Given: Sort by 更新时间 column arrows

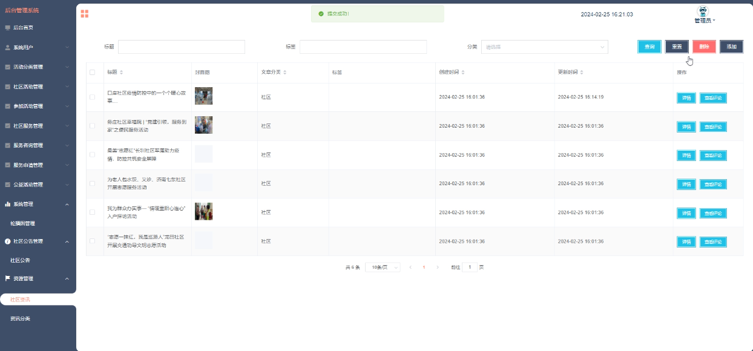Looking at the screenshot, I should coord(582,73).
